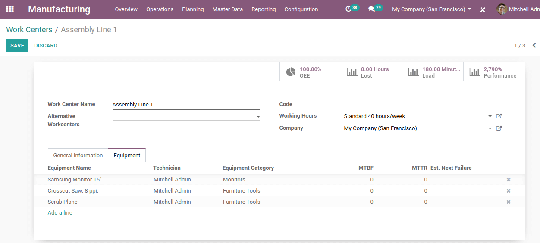Open the Overview menu
This screenshot has height=243, width=540.
[x=126, y=9]
